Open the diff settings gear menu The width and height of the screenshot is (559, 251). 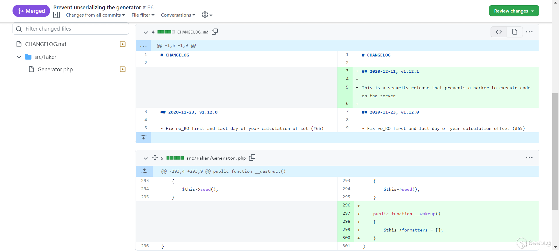pos(207,15)
